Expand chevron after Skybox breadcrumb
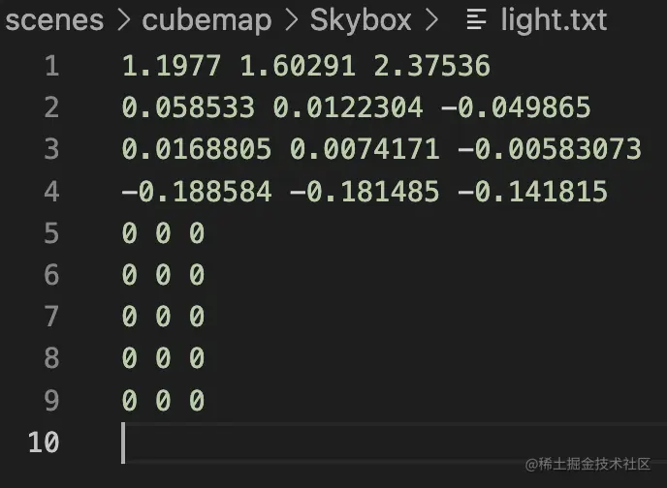Image resolution: width=667 pixels, height=488 pixels. click(x=431, y=20)
